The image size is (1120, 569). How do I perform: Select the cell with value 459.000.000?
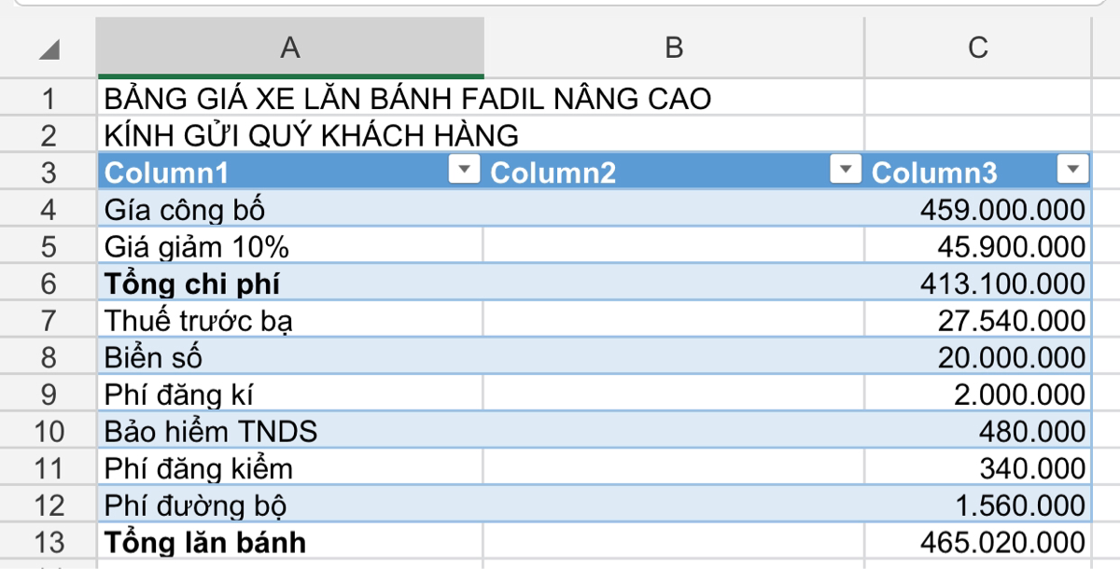point(977,210)
